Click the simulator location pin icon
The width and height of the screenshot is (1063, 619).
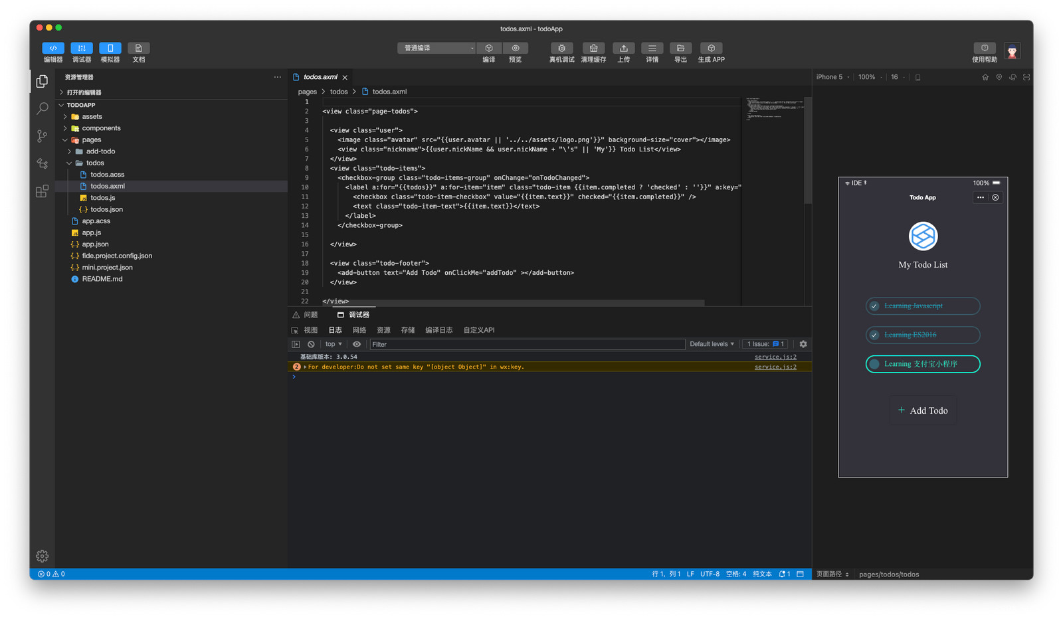[999, 77]
